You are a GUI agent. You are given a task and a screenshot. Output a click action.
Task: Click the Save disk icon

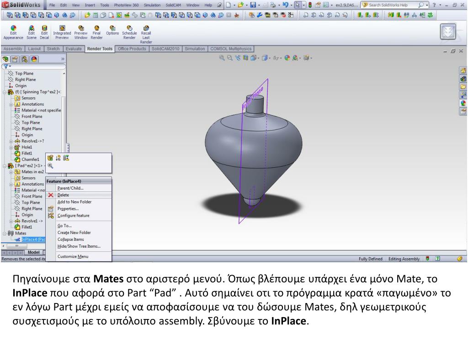253,5
